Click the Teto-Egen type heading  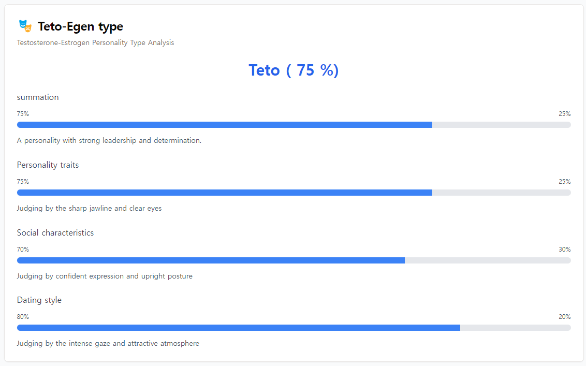(80, 26)
